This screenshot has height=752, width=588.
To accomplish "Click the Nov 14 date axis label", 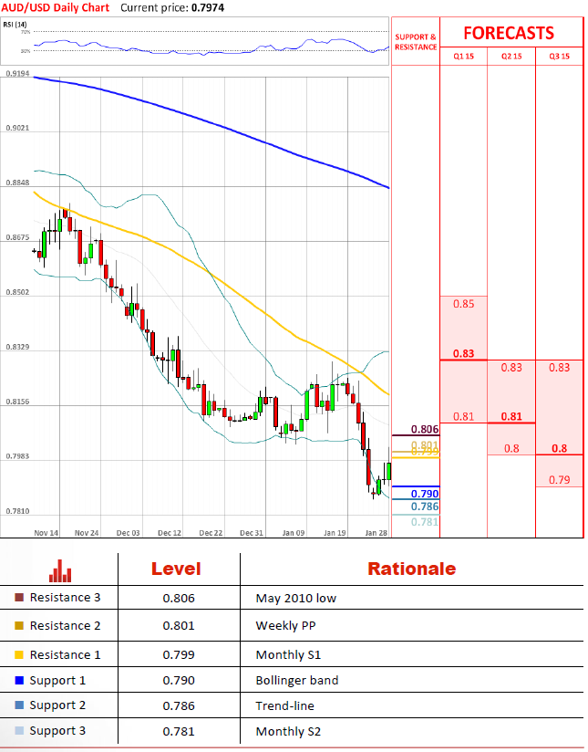I will [x=46, y=533].
